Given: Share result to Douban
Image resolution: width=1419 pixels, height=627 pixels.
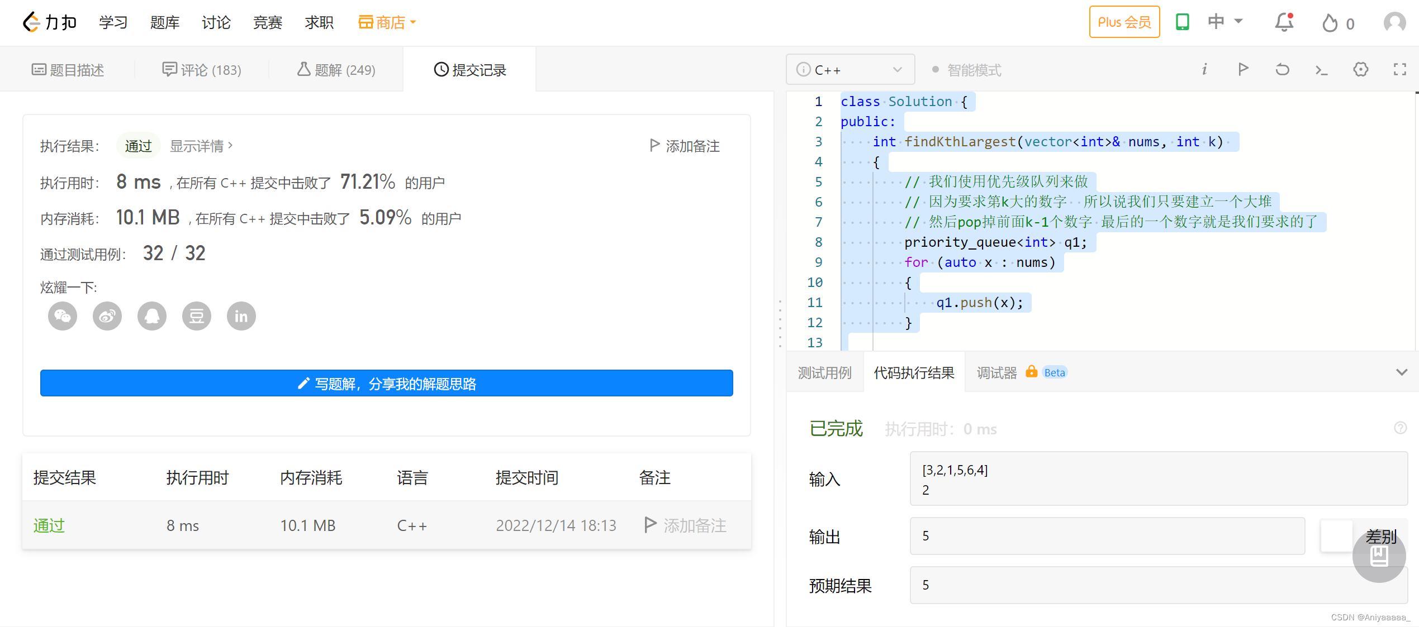Looking at the screenshot, I should 197,316.
